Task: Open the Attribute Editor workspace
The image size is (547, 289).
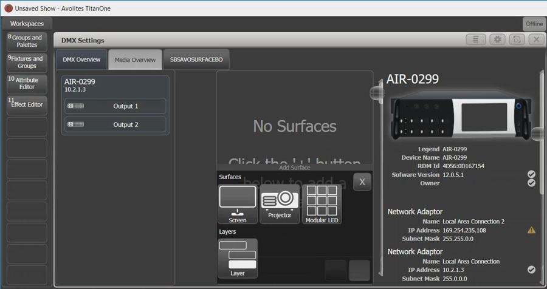Action: 27,84
